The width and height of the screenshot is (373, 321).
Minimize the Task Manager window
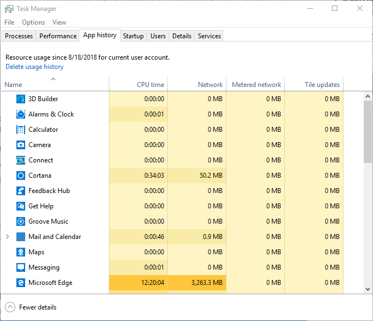[x=310, y=9]
